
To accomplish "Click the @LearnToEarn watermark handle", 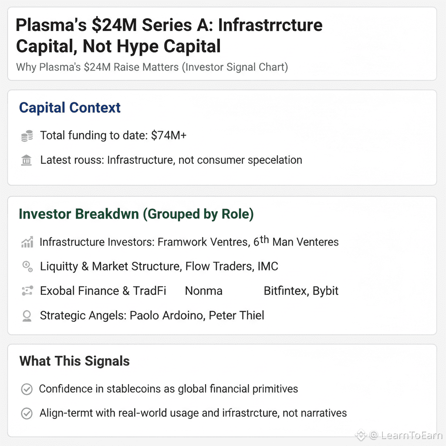I will (x=405, y=435).
